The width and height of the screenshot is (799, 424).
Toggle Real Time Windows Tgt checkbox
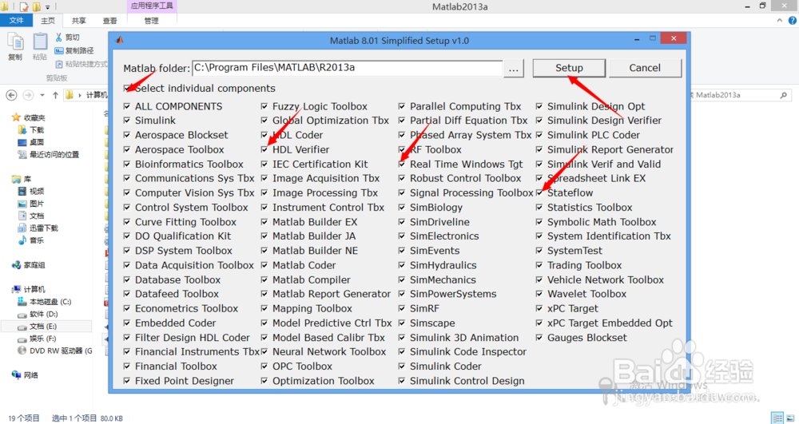402,164
